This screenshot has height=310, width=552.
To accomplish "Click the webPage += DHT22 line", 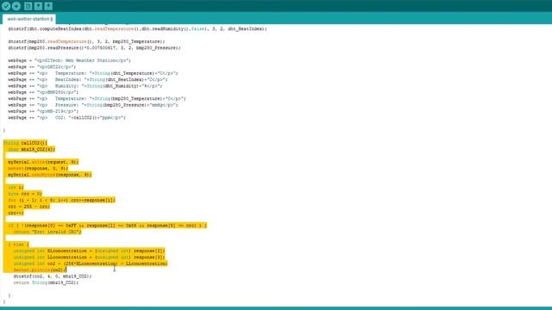I will pyautogui.click(x=41, y=67).
